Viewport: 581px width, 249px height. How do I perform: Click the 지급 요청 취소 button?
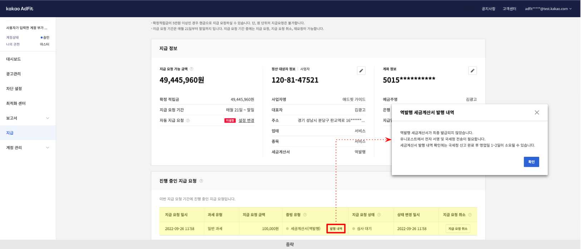tap(458, 229)
